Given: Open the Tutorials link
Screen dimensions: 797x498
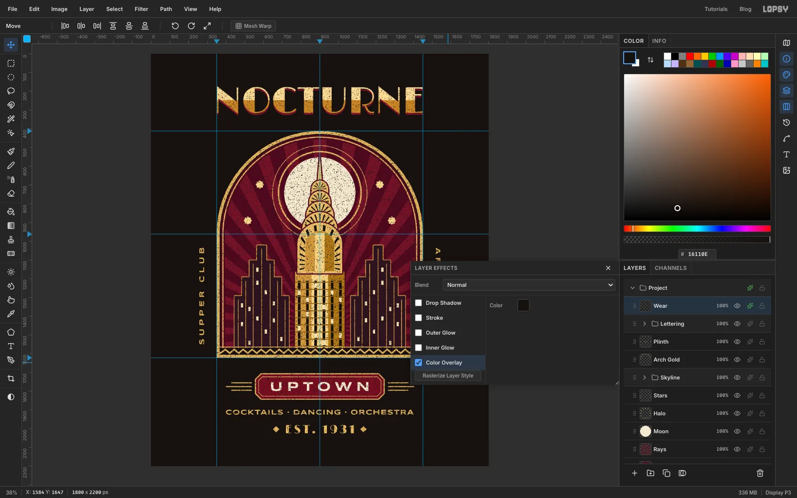Looking at the screenshot, I should tap(716, 9).
